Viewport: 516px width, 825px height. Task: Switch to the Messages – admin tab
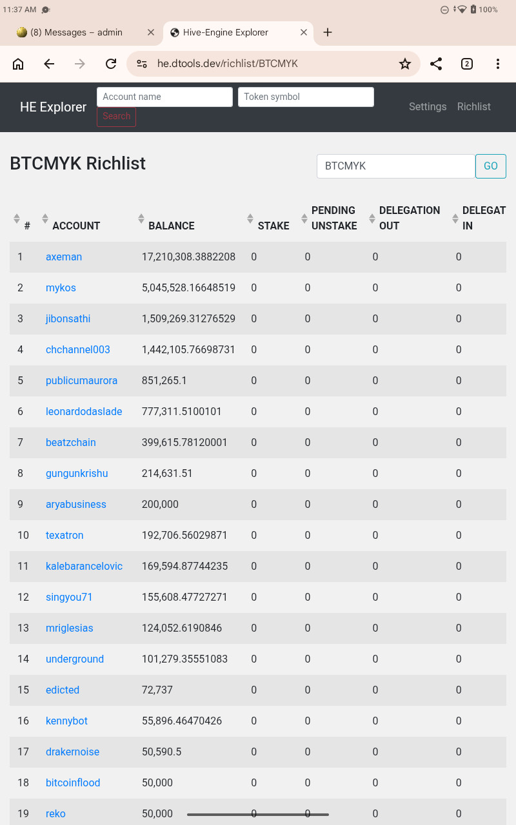pyautogui.click(x=77, y=32)
